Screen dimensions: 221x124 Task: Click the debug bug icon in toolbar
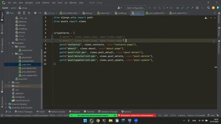(155, 8)
